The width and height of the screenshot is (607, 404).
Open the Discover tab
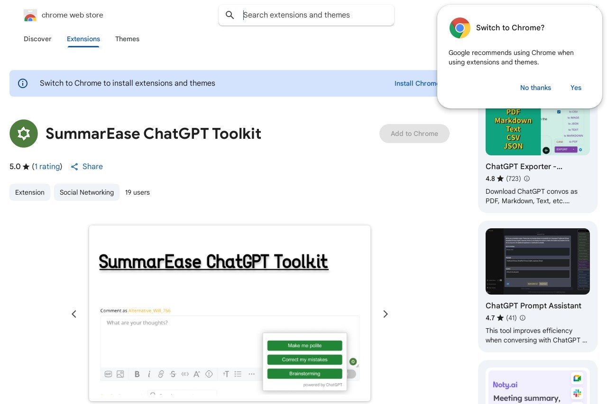(x=37, y=39)
